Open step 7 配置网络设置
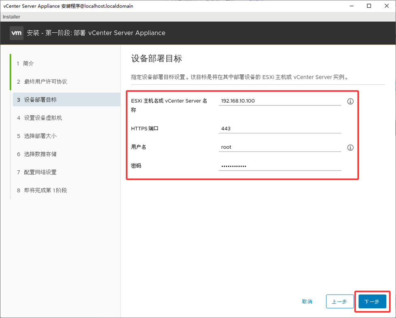Image resolution: width=396 pixels, height=318 pixels. click(x=40, y=172)
